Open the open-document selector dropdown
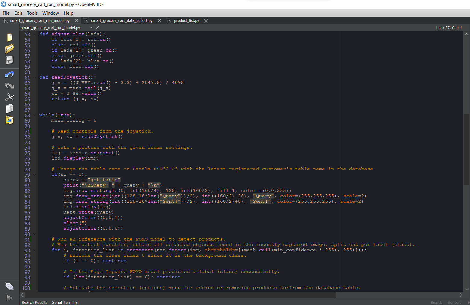This screenshot has height=305, width=470. [x=92, y=27]
